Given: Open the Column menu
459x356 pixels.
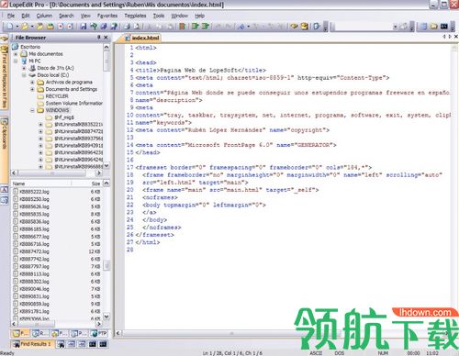Looking at the screenshot, I should tap(44, 16).
